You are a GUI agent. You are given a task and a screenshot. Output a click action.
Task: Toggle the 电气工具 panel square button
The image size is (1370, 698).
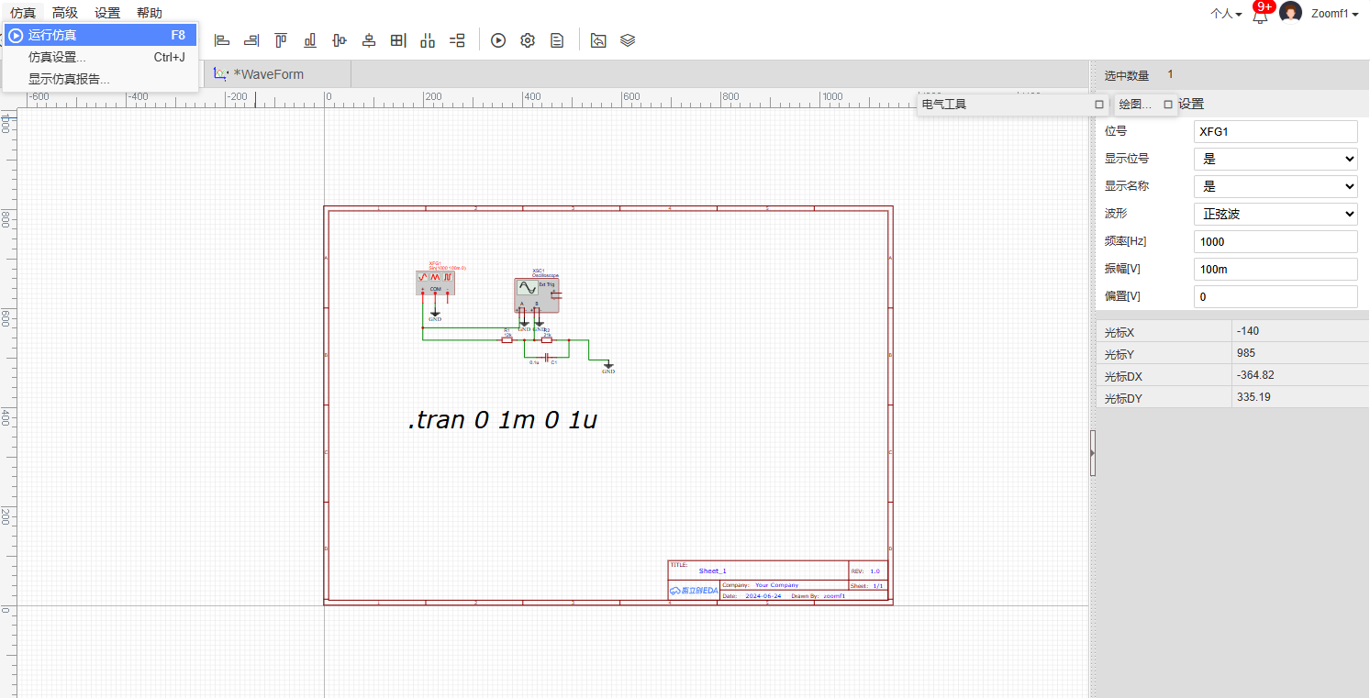[1099, 105]
